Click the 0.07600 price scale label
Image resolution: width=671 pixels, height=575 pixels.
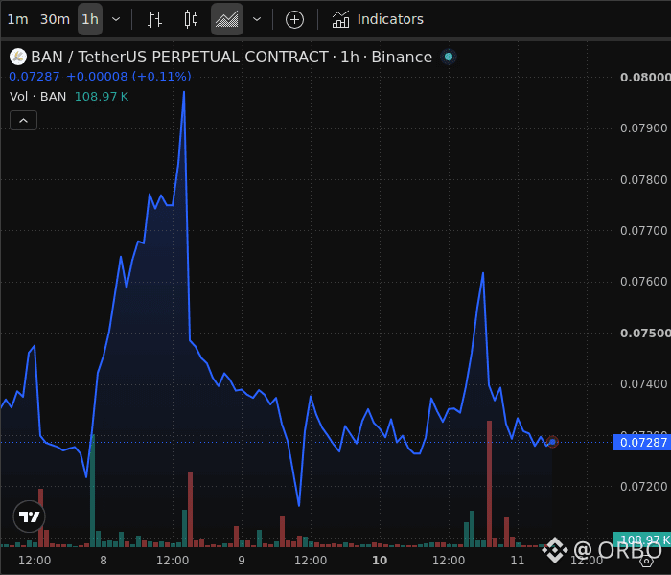point(643,282)
